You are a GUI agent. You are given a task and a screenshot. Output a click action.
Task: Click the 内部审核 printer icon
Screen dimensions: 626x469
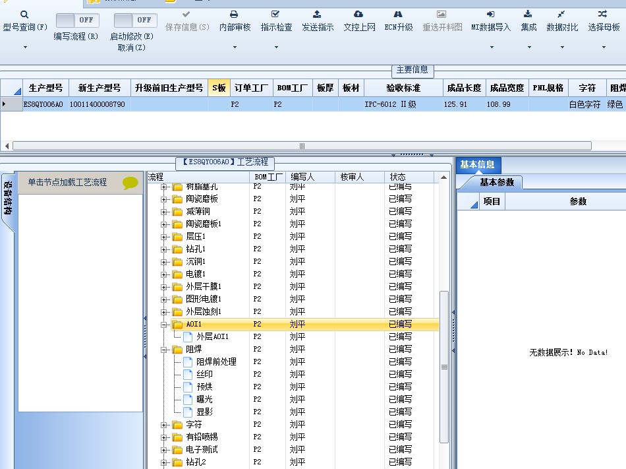pos(234,15)
